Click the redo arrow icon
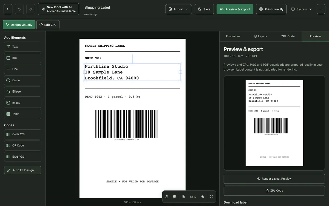The width and height of the screenshot is (329, 206). click(31, 9)
